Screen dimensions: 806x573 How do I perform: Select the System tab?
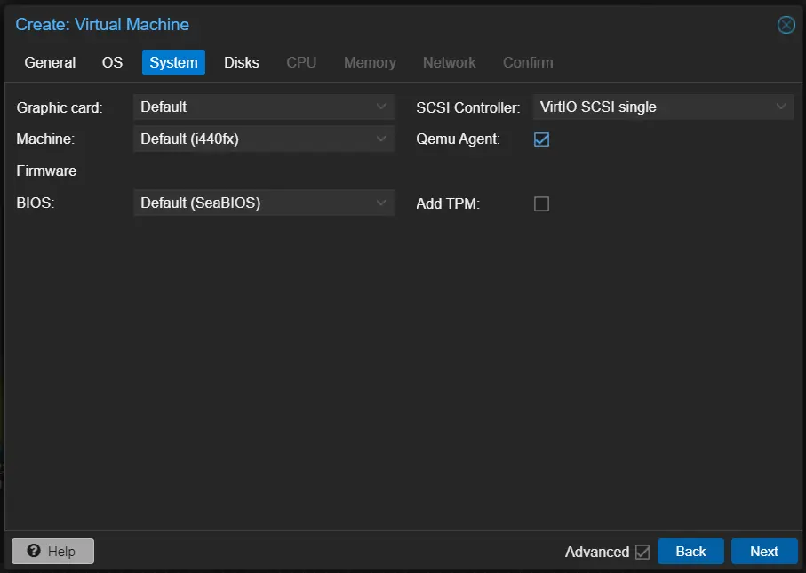tap(172, 62)
